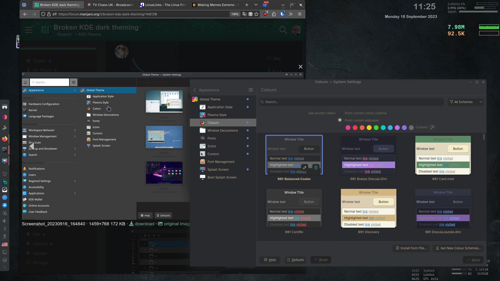Viewport: 500px width, 281px height.
Task: Close the forum image lightbox with X
Action: (x=301, y=67)
